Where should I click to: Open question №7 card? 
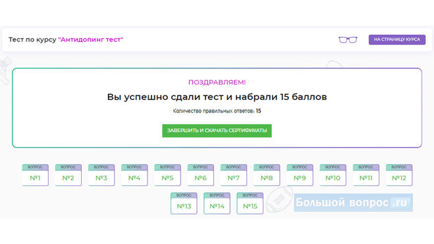[234, 175]
